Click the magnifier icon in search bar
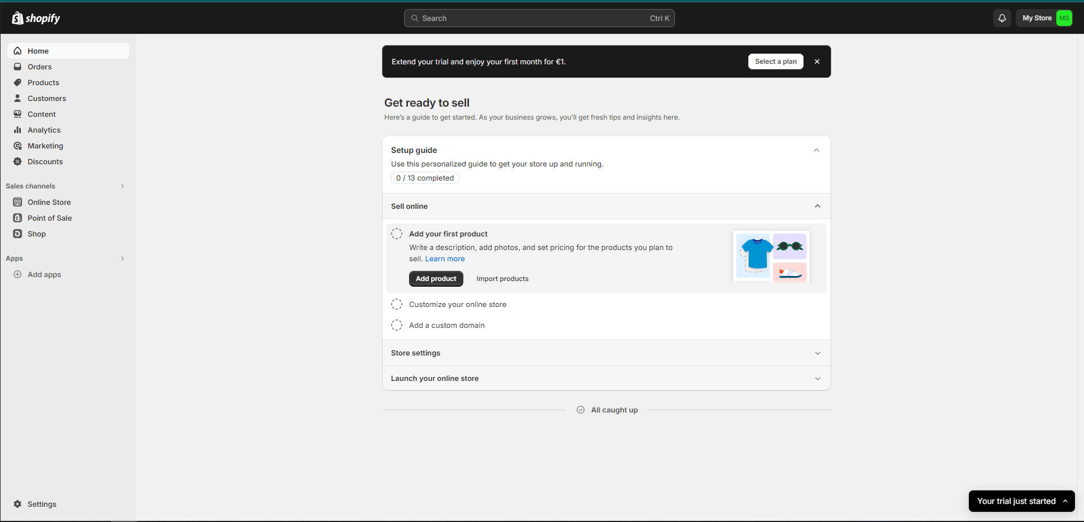Screen dimensions: 1084x522 pos(415,18)
